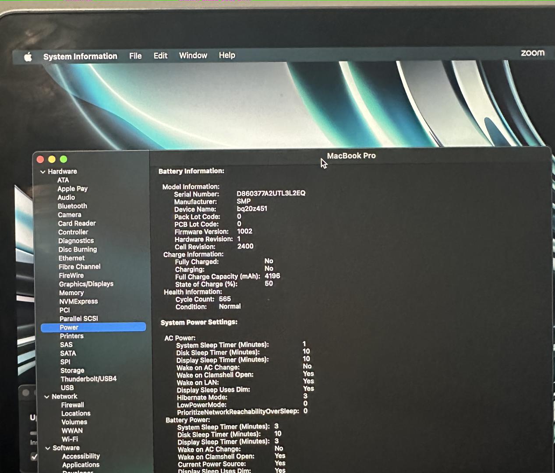Click the MacBook Pro window title

pyautogui.click(x=351, y=155)
